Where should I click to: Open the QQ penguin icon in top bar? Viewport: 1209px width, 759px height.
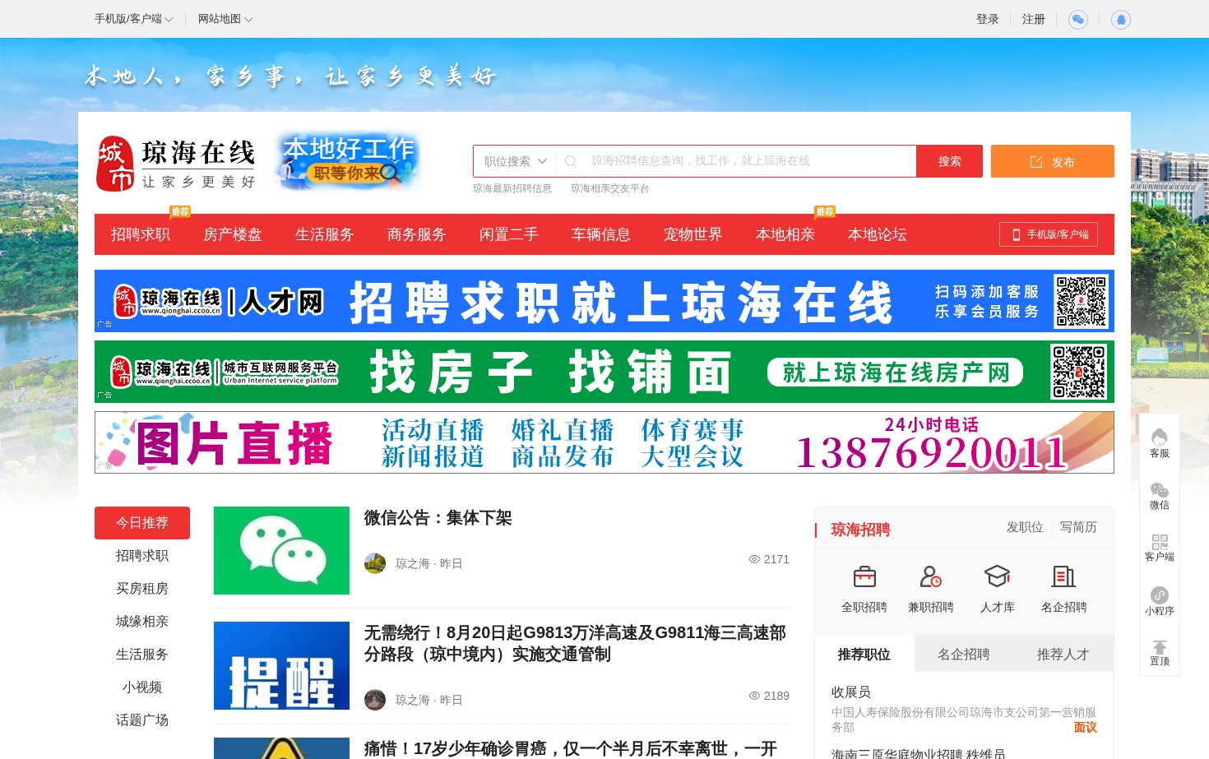(1120, 19)
